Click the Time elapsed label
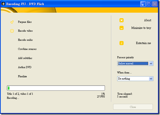Image resolution: width=160 pixels, height=115 pixels. pos(125,94)
